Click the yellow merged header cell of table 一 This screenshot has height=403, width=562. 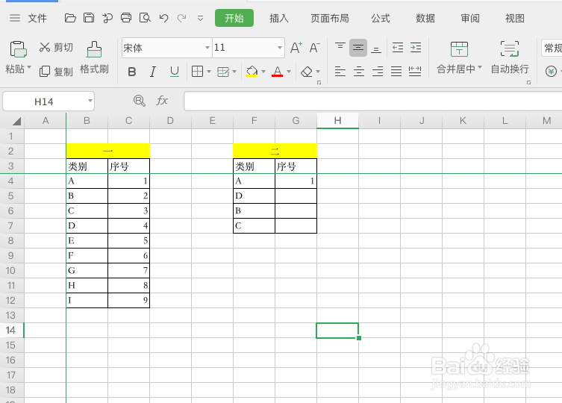coord(108,151)
